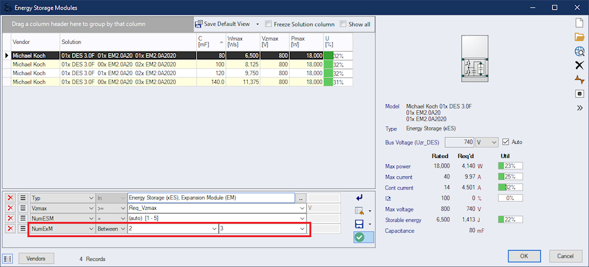Viewport: 589px width, 267px height.
Task: Open menu handle of Vzmax filter row
Action: click(23, 208)
